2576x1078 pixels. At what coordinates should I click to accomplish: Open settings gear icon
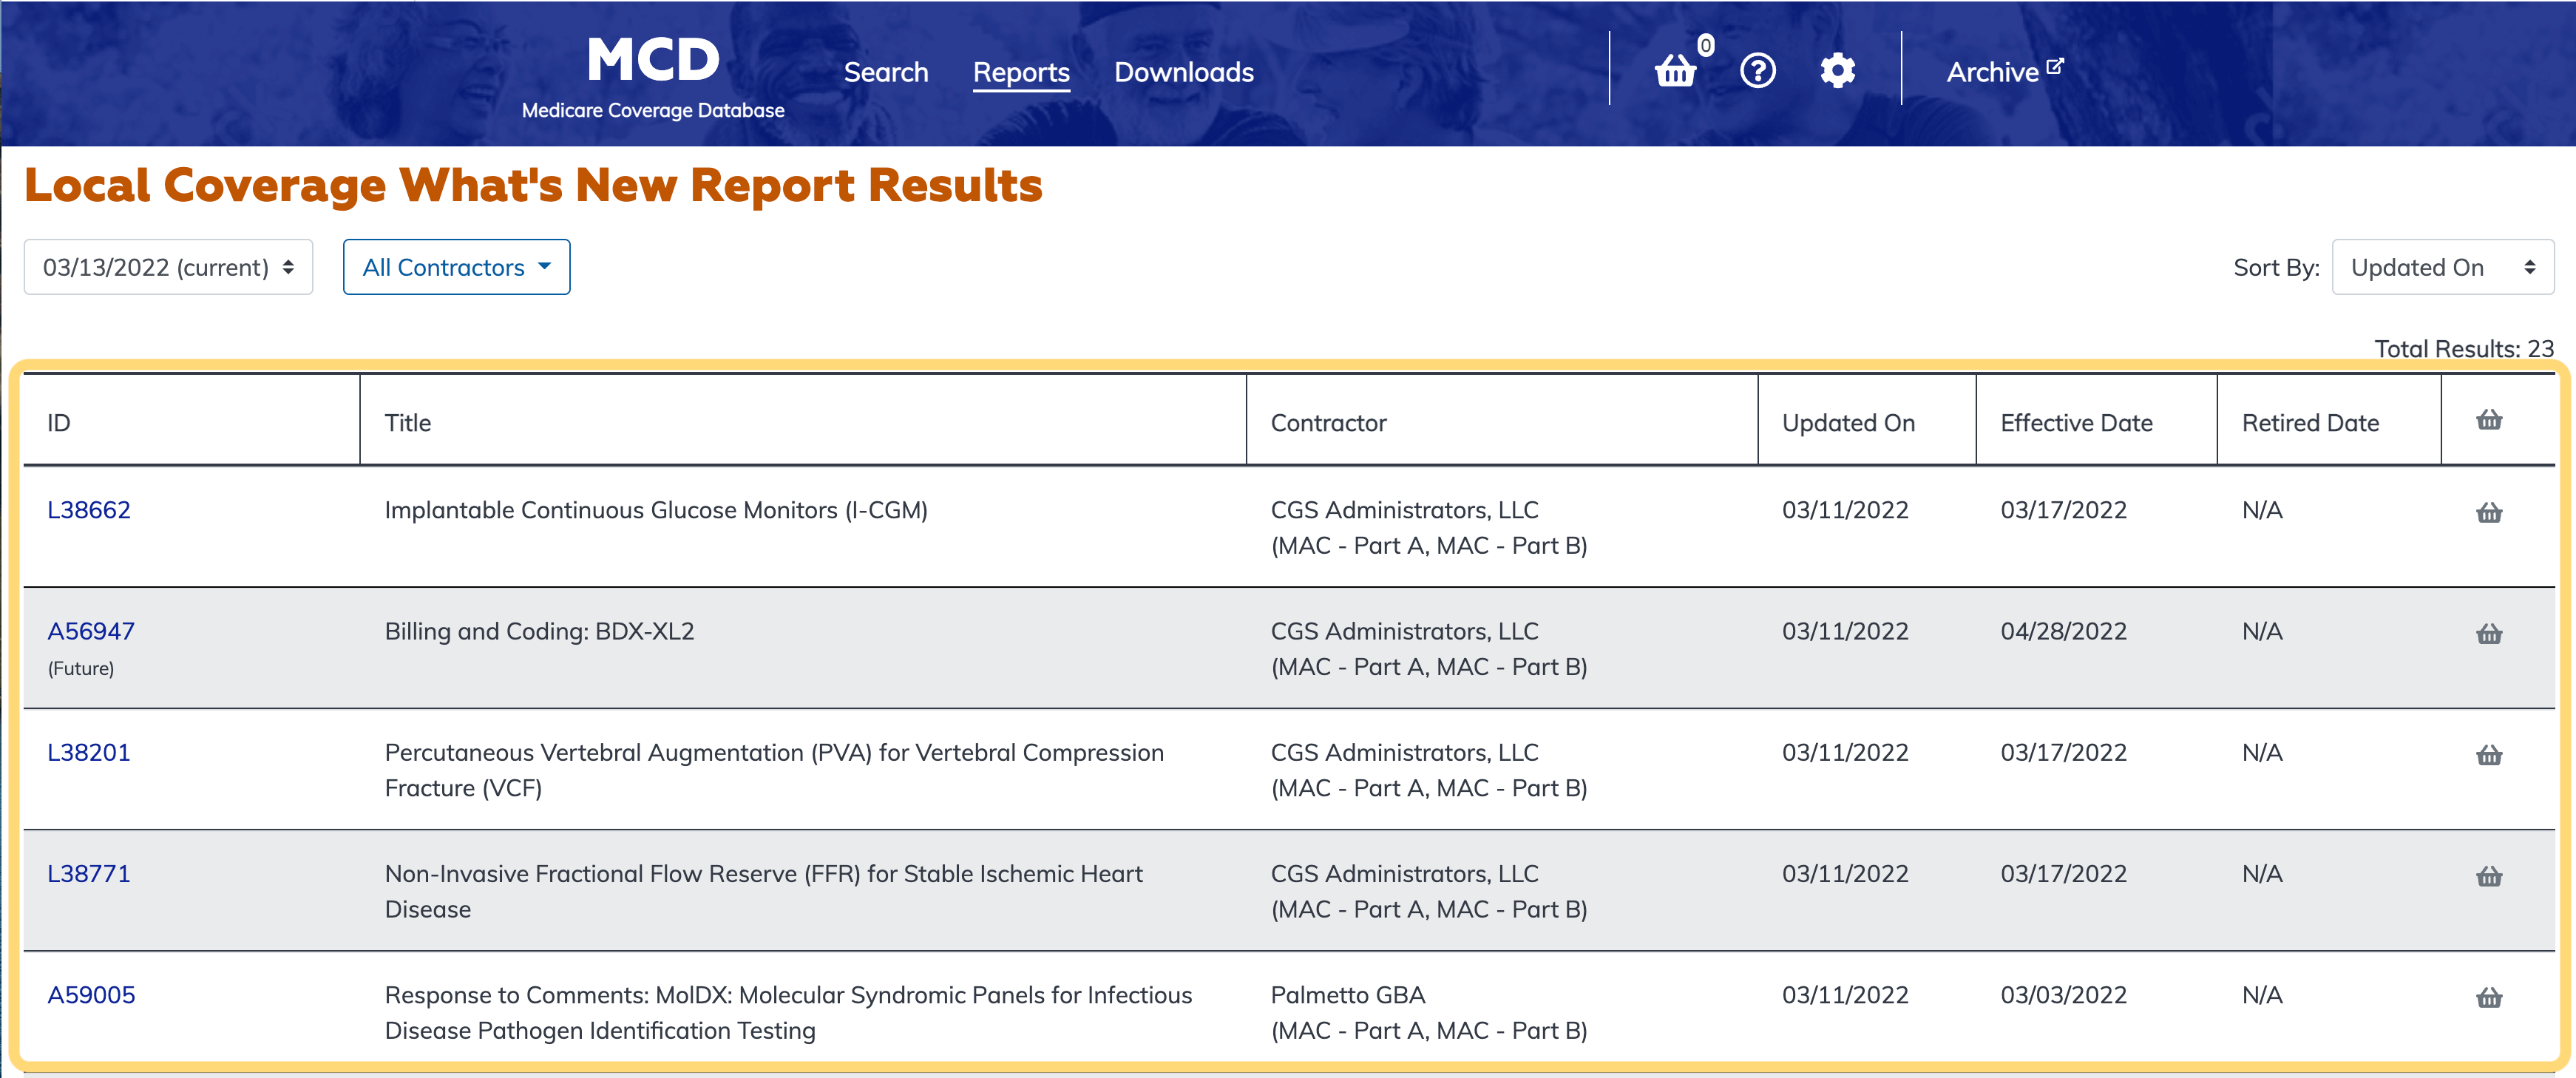coord(1837,71)
